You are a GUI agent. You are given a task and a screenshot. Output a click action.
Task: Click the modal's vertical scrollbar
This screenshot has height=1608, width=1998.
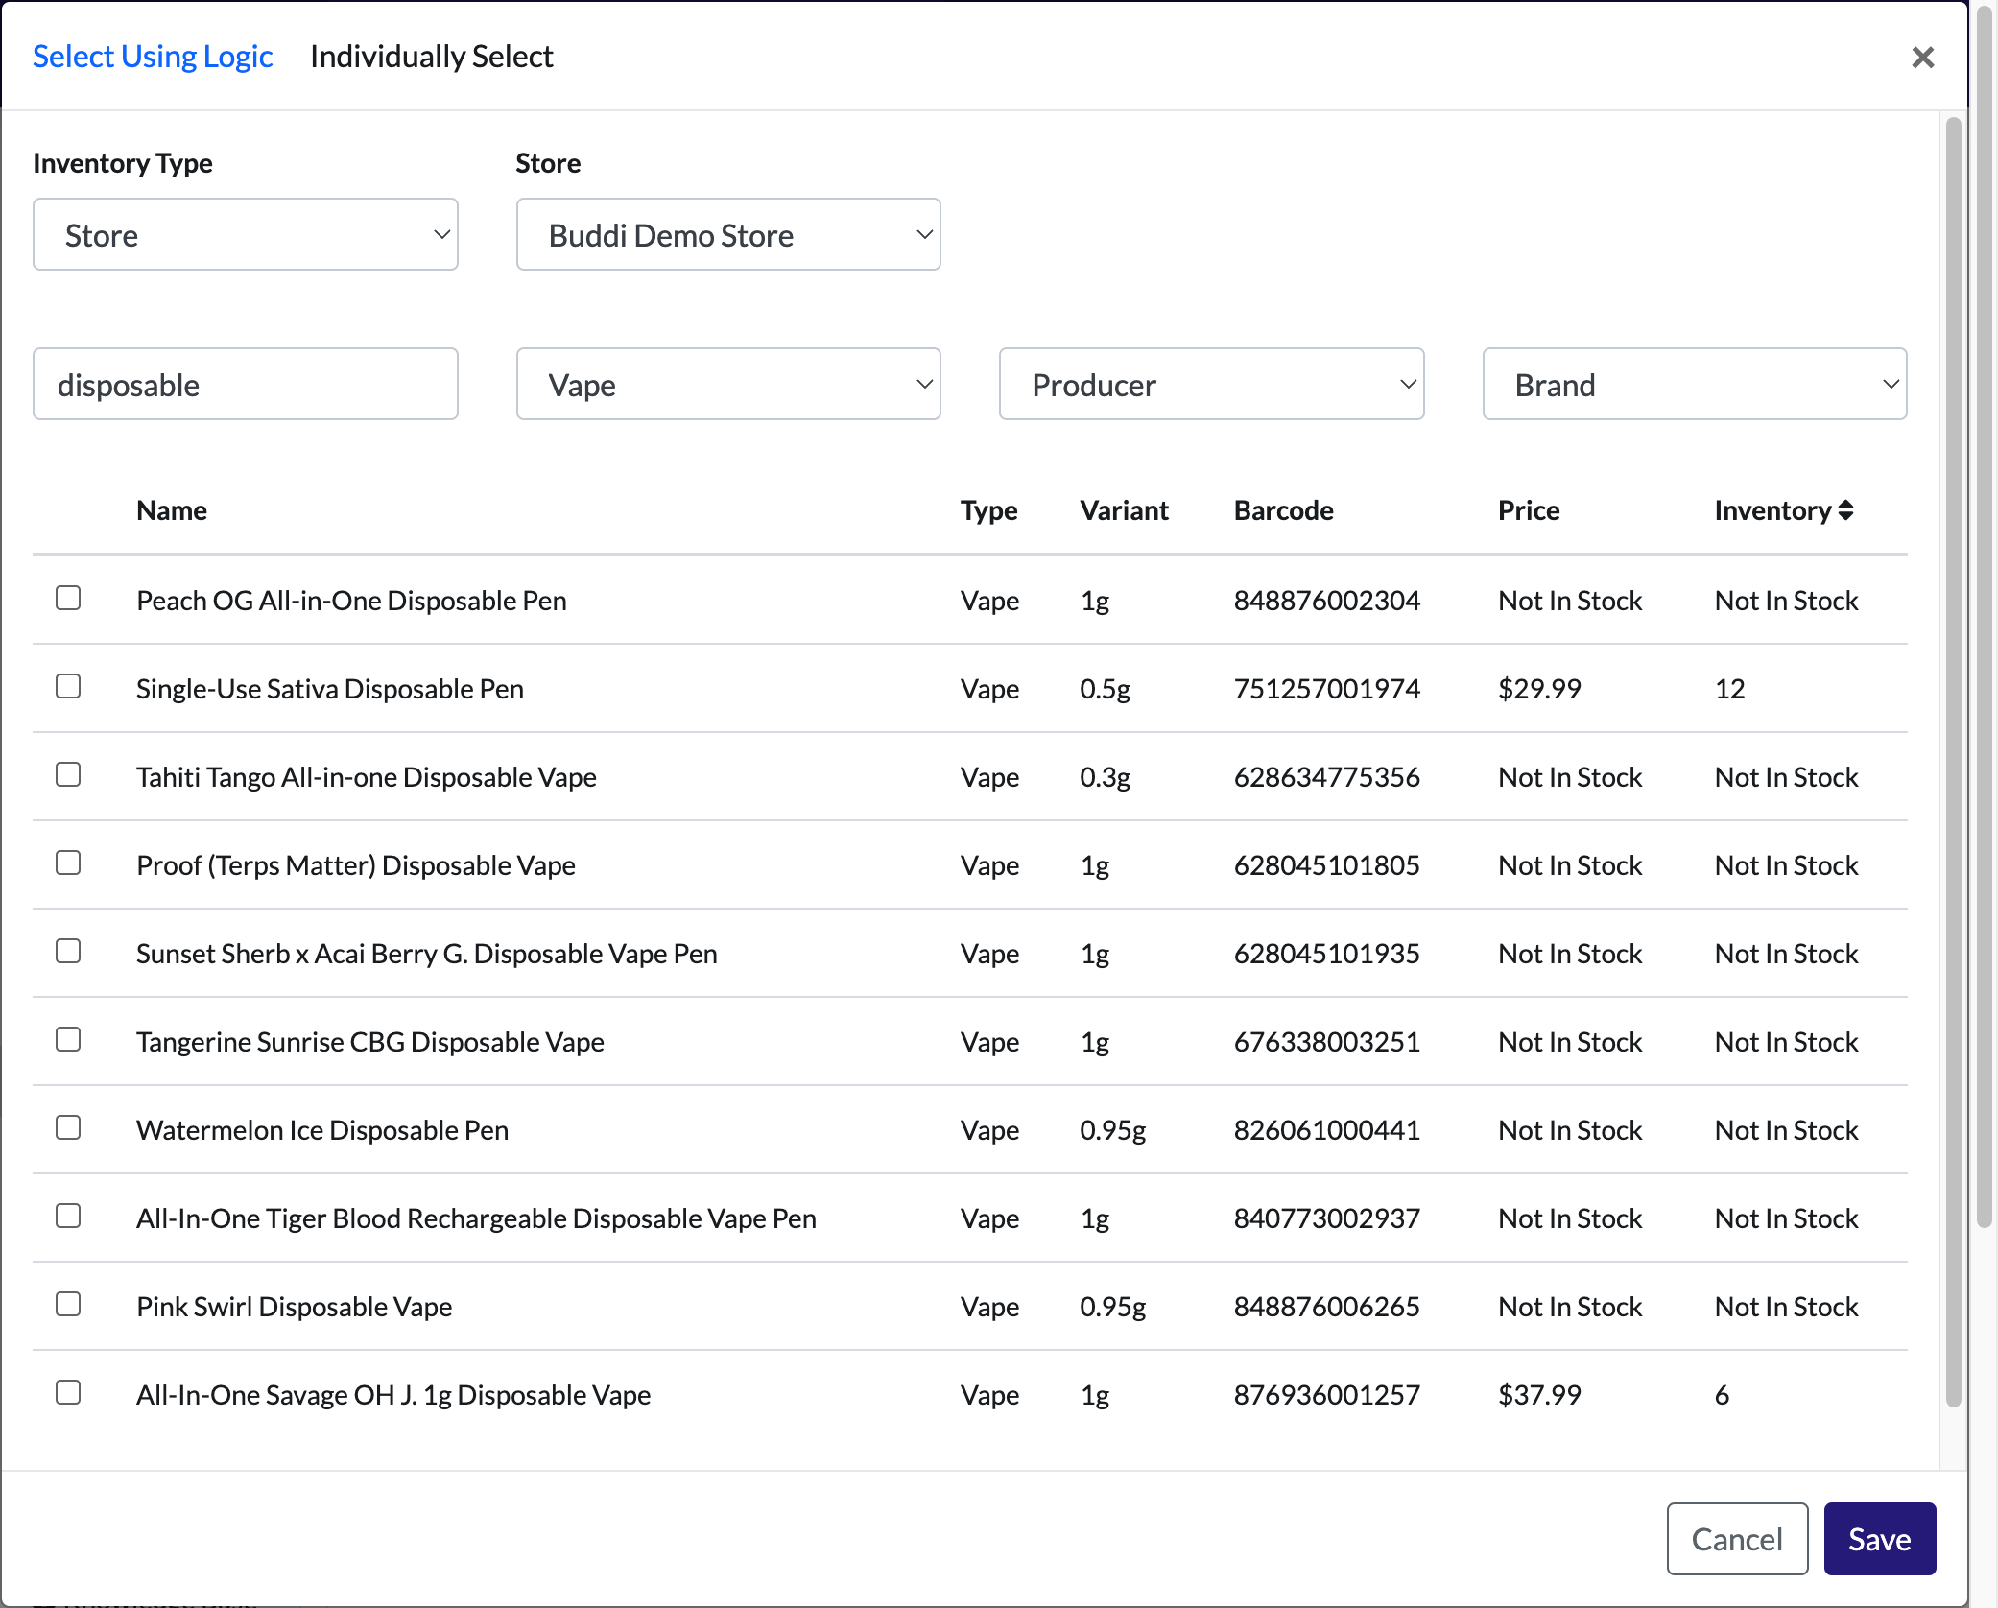click(x=1953, y=763)
